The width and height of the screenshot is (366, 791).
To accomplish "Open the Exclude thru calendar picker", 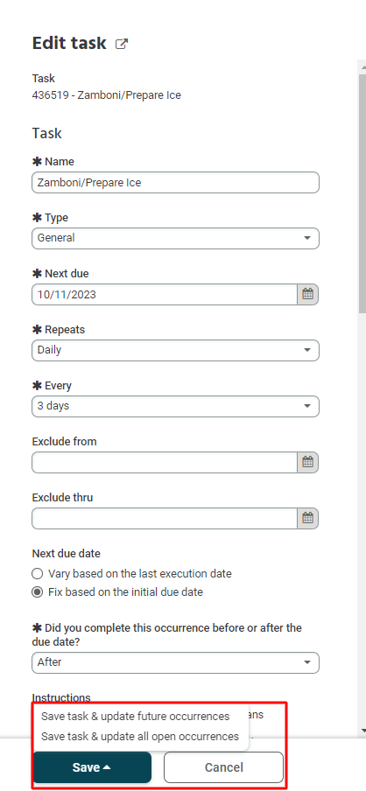I will (x=308, y=518).
